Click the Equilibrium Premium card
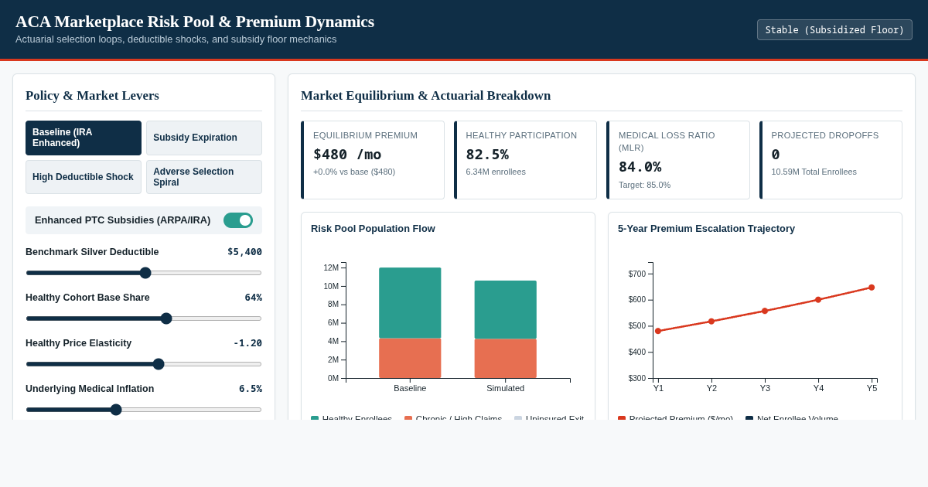Viewport: 928px width, 487px height. coord(373,160)
